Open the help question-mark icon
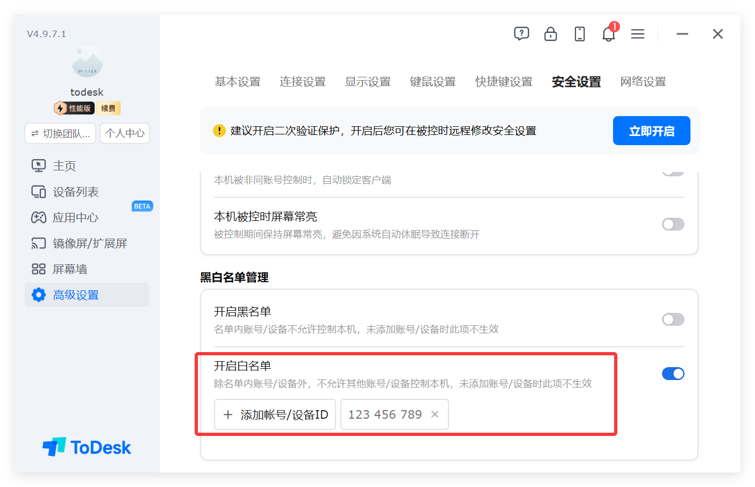The height and width of the screenshot is (487, 755). [521, 34]
